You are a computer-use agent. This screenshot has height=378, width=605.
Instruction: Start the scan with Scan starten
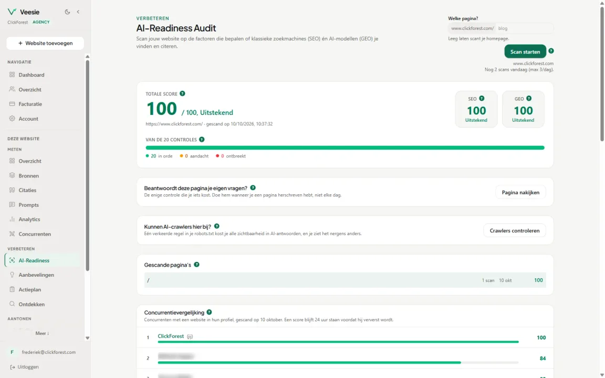click(x=525, y=51)
